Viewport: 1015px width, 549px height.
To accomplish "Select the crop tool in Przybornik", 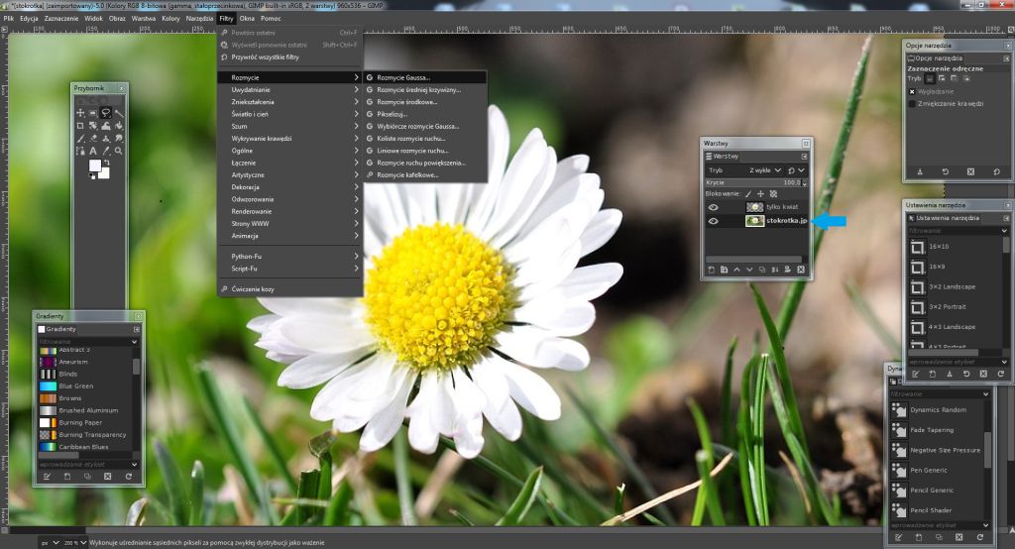I will [80, 126].
